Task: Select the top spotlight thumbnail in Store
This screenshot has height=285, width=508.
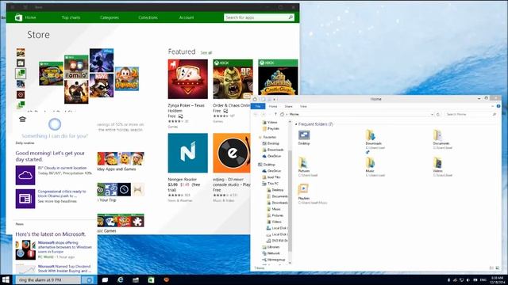Action: [21, 53]
